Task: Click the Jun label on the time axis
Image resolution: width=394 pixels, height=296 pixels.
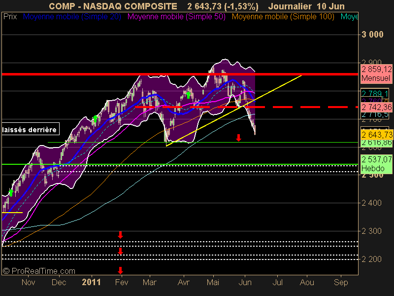Action: (245, 282)
